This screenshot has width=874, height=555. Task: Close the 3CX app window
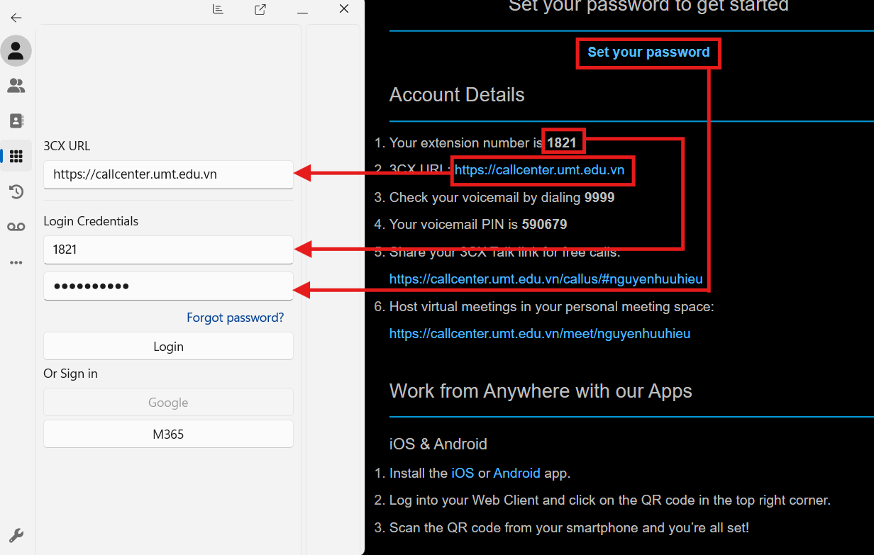[x=344, y=9]
